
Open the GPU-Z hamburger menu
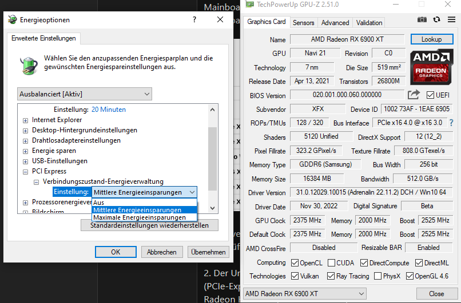point(452,19)
